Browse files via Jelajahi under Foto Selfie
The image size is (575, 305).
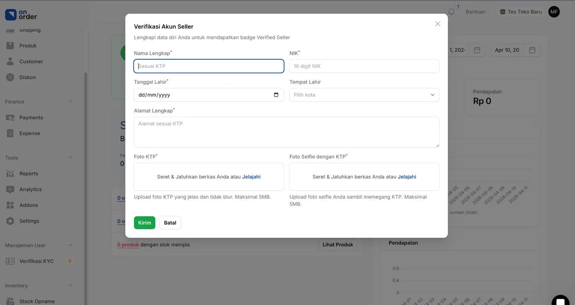point(407,177)
